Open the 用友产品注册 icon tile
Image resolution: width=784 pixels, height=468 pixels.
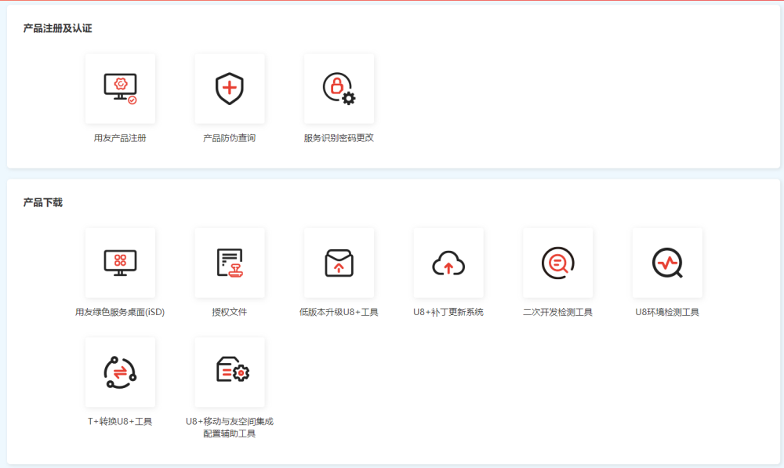click(120, 89)
